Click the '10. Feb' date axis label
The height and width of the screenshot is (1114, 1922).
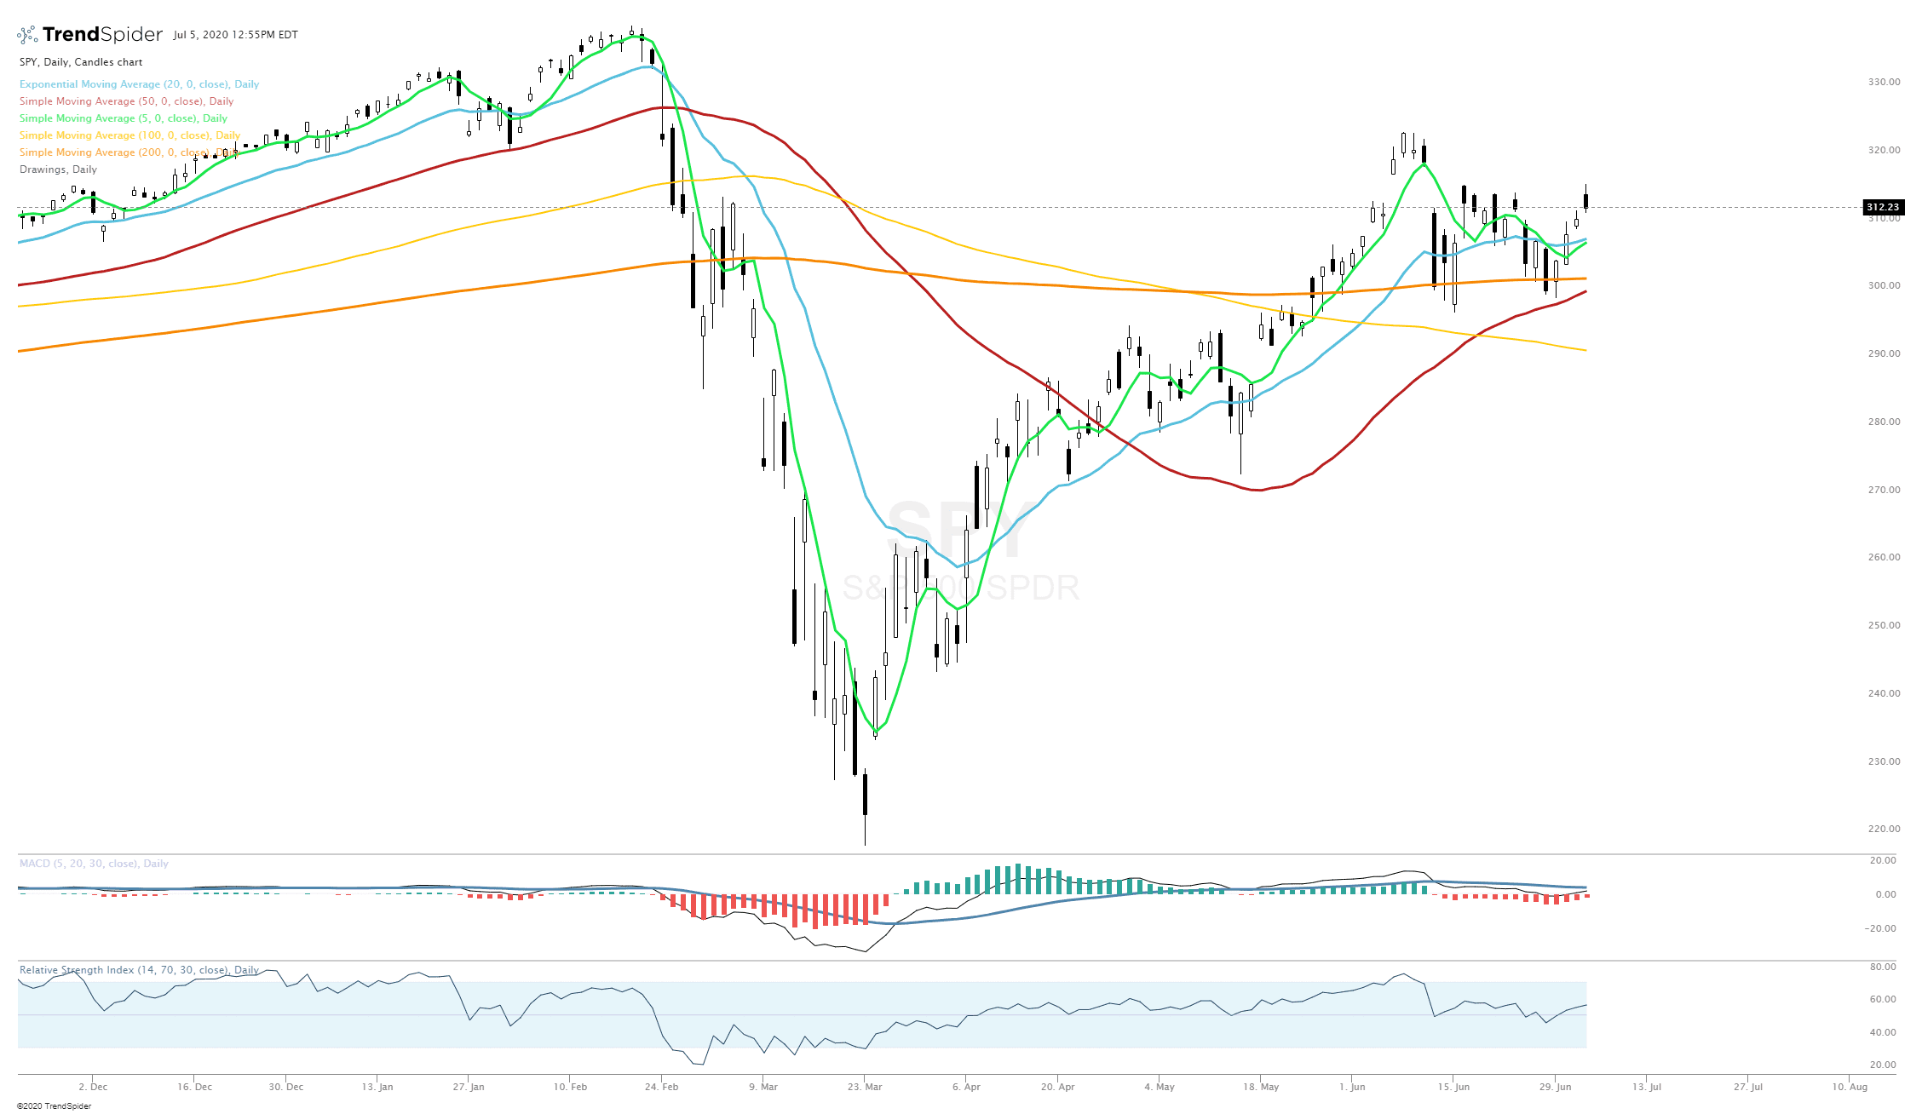click(x=570, y=1087)
